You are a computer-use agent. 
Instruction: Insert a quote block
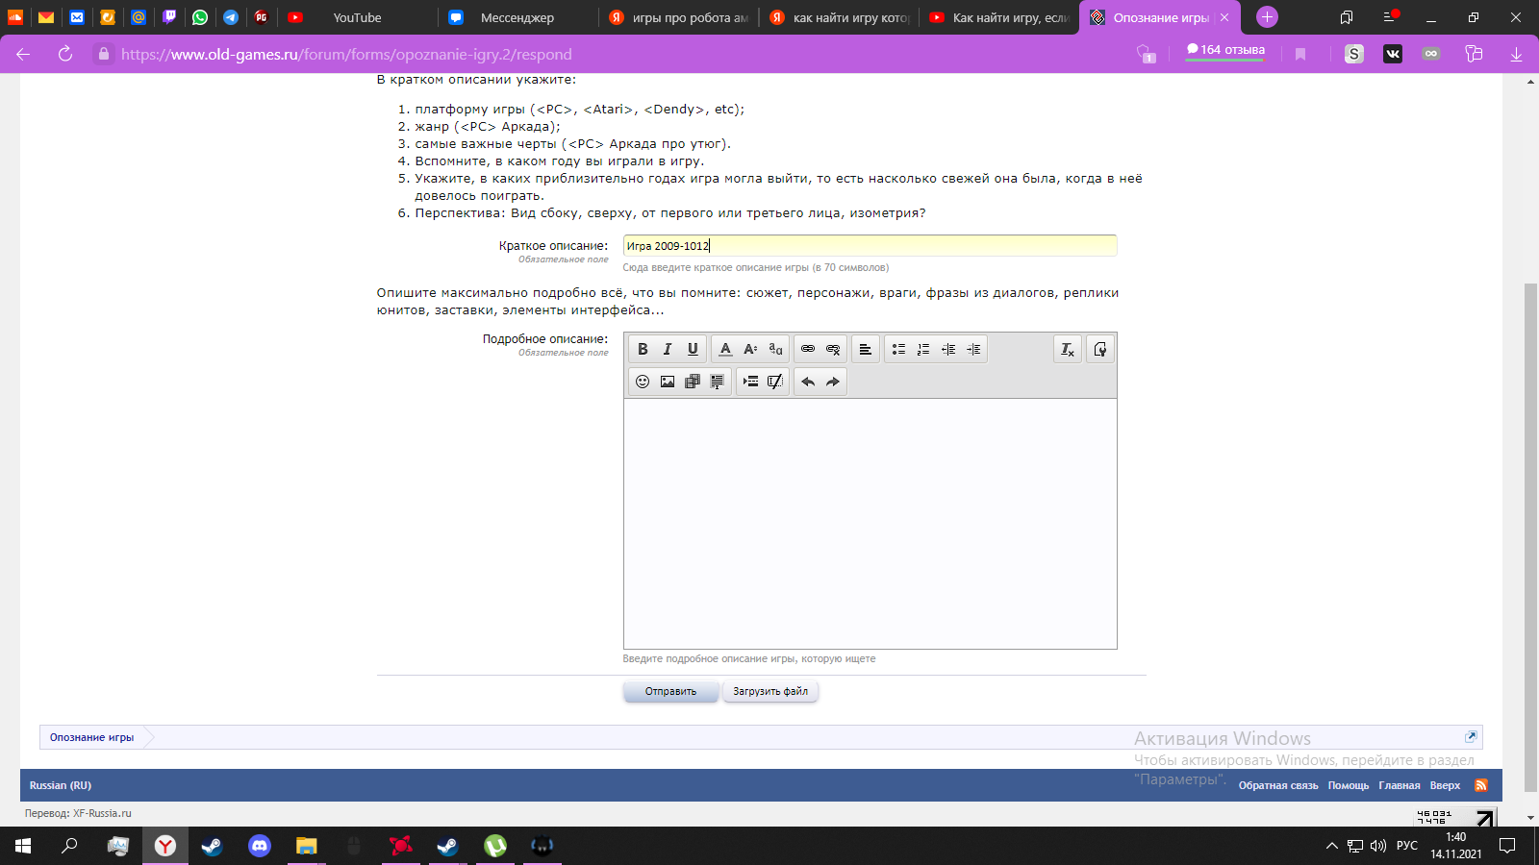(x=718, y=382)
